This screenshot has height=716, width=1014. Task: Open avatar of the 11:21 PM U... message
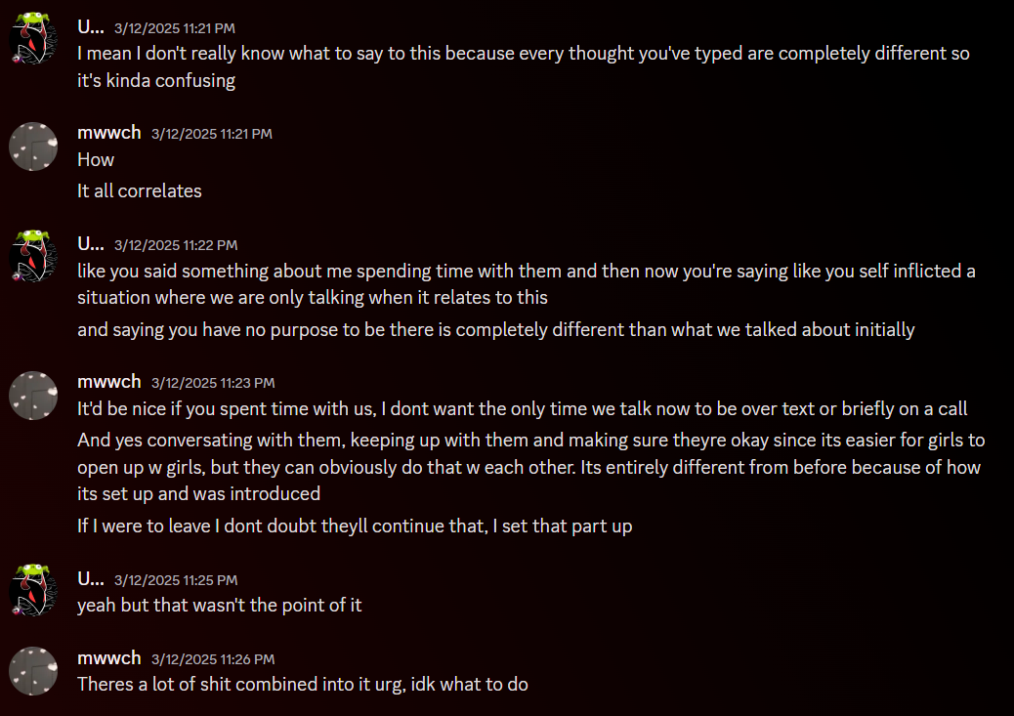coord(33,39)
